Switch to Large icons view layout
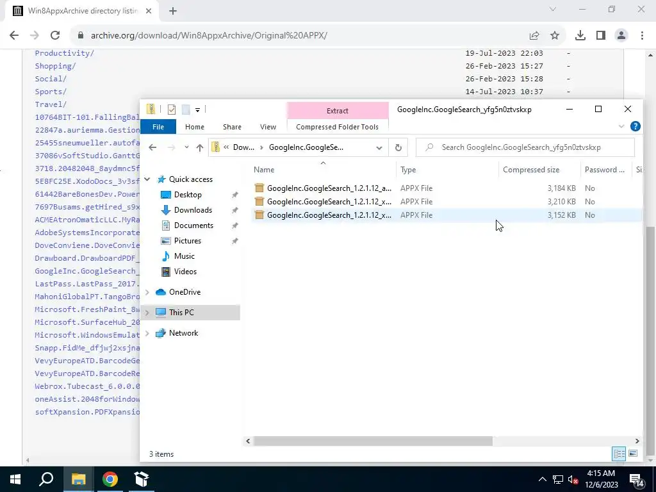This screenshot has width=656, height=492. pos(633,454)
